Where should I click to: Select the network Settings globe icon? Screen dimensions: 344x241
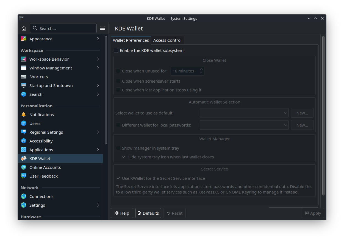coord(24,205)
